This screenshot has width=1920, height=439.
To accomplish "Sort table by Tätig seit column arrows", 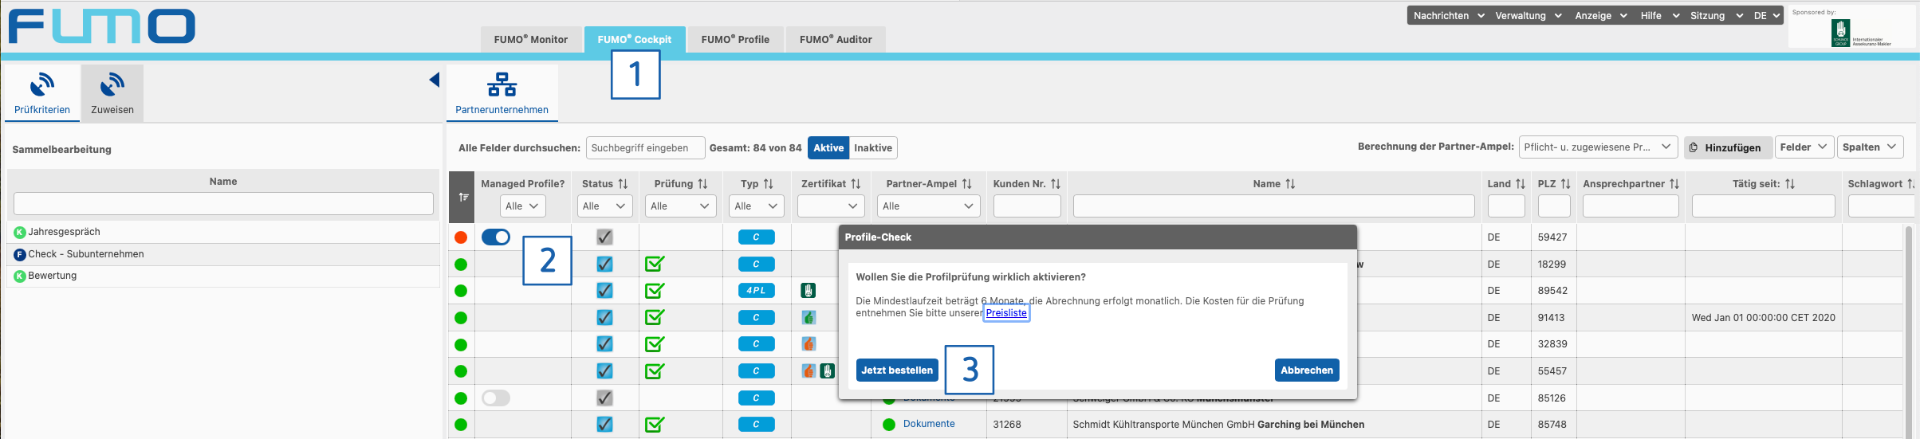I will coord(1790,184).
